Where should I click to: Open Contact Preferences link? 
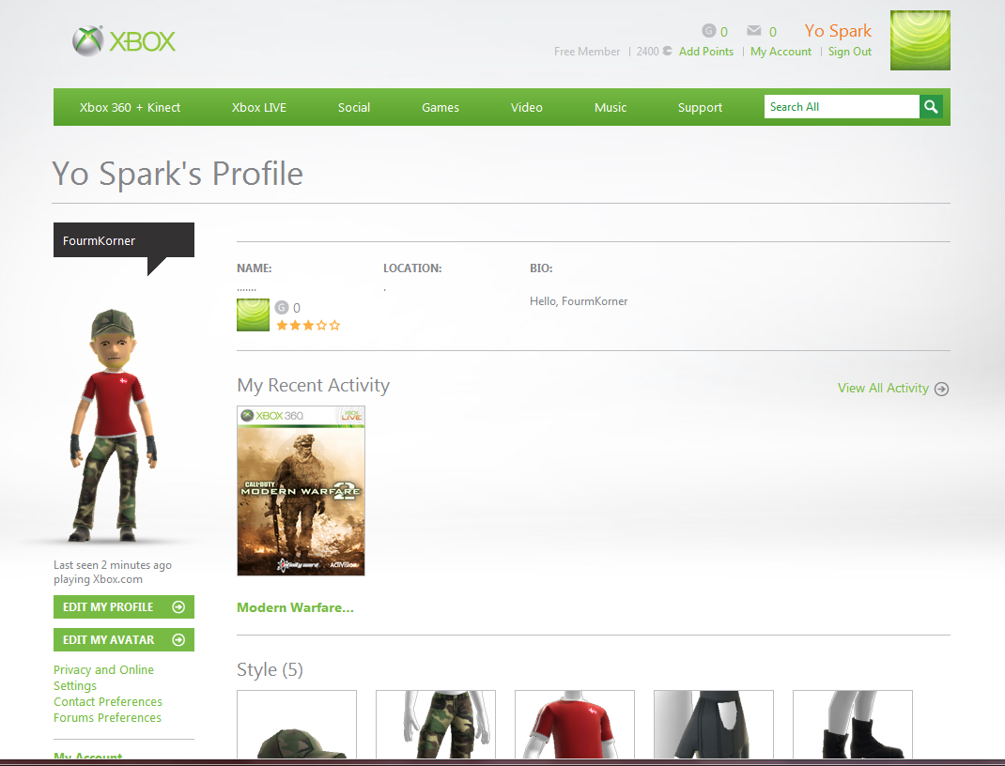click(x=108, y=702)
